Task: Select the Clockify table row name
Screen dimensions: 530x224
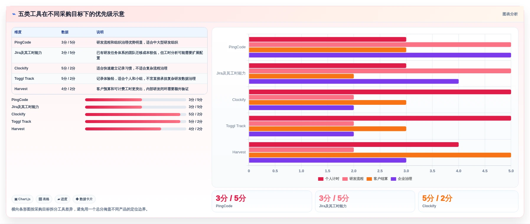Action: [21, 68]
